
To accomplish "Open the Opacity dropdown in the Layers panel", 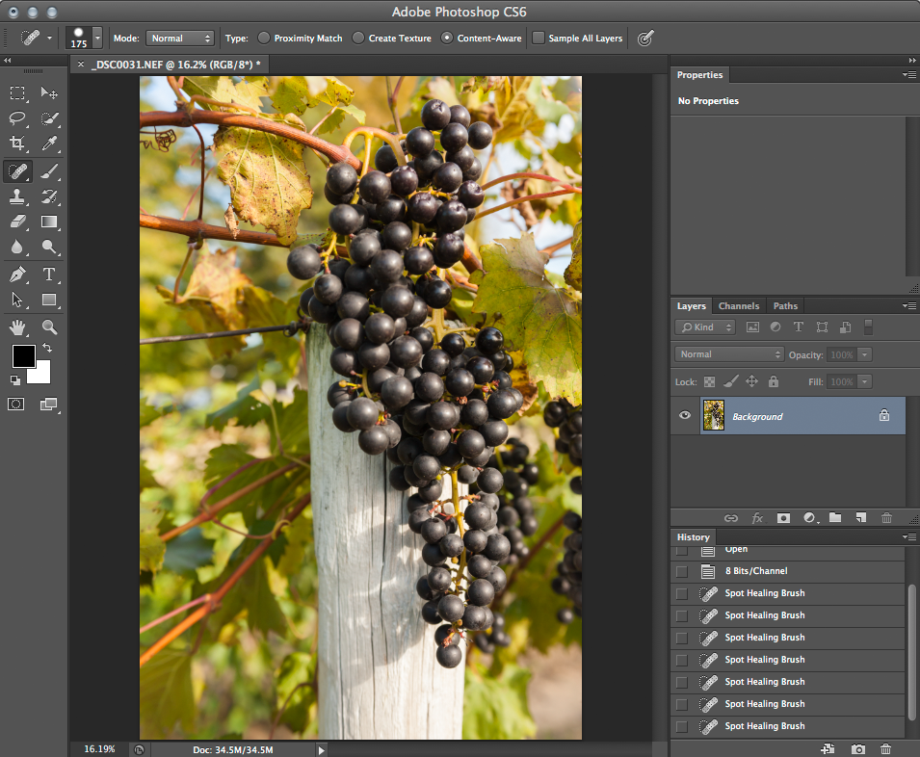I will (x=866, y=354).
